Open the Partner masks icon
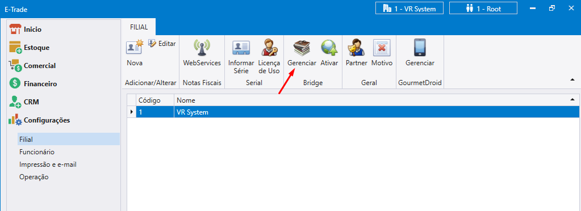 tap(356, 48)
